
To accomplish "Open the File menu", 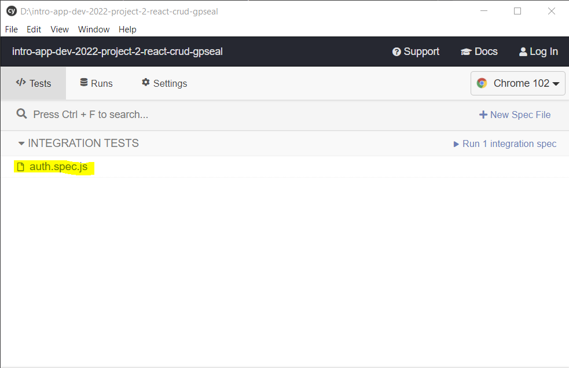I will (x=11, y=29).
